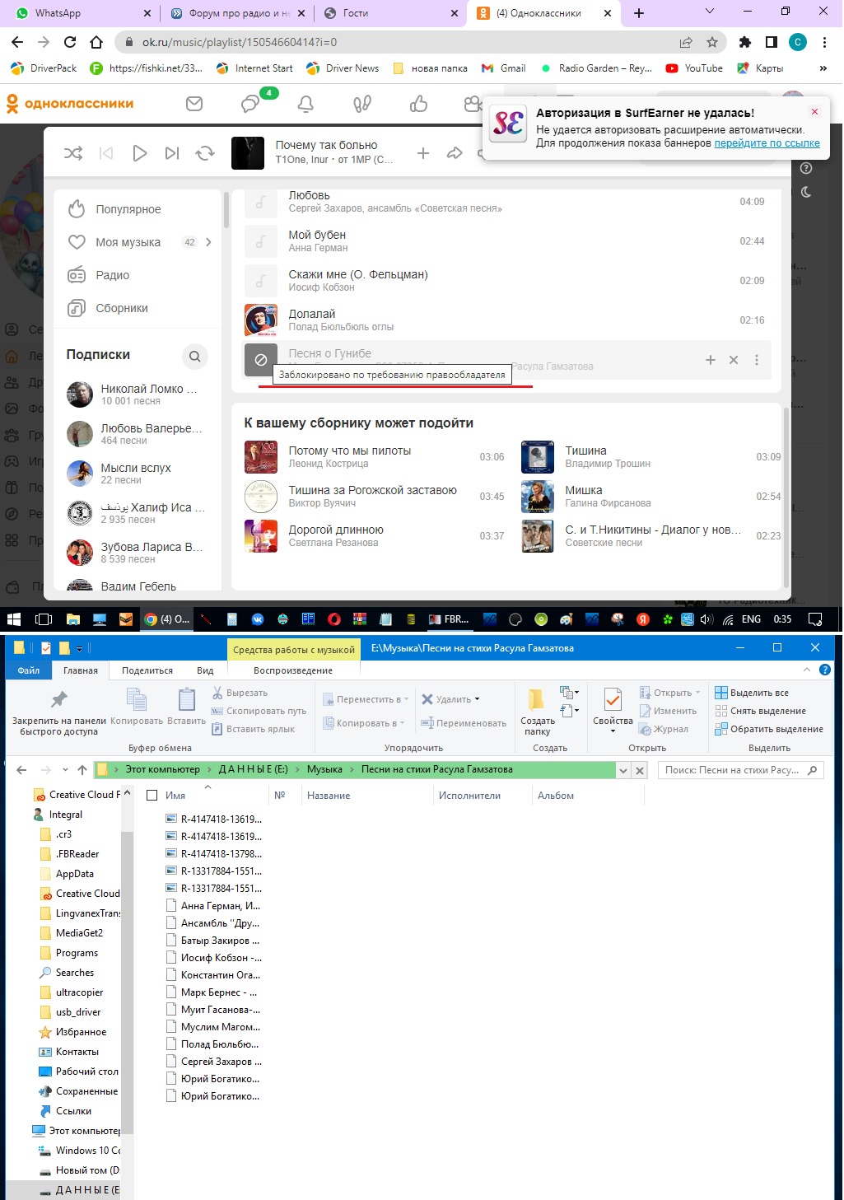Follow the 'перейдите по ссылке' link
This screenshot has height=1200, width=844.
click(767, 142)
